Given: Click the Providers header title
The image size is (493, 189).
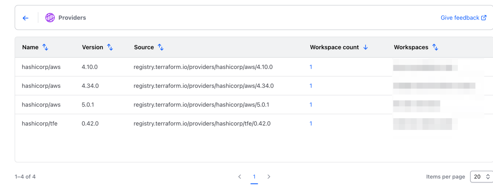Looking at the screenshot, I should [x=72, y=18].
